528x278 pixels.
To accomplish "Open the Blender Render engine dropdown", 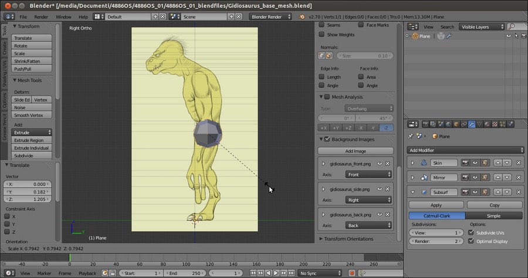I will pyautogui.click(x=270, y=16).
